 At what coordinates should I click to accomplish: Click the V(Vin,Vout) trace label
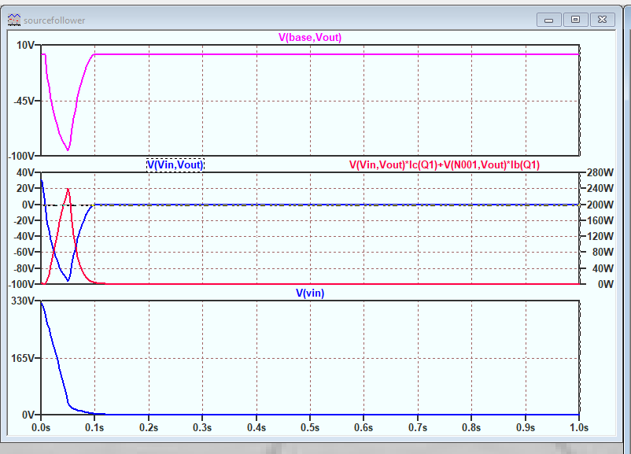pos(175,165)
